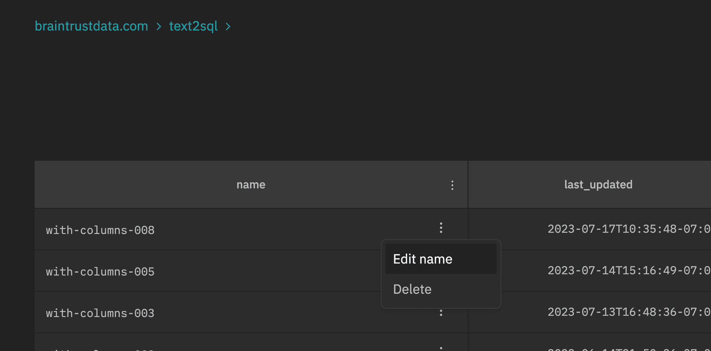Select the with-columns-008 name cell
Image resolution: width=711 pixels, height=351 pixels.
[x=100, y=230]
